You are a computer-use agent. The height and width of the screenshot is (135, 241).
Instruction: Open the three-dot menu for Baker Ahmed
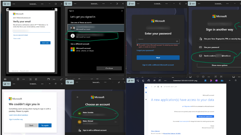(115, 122)
